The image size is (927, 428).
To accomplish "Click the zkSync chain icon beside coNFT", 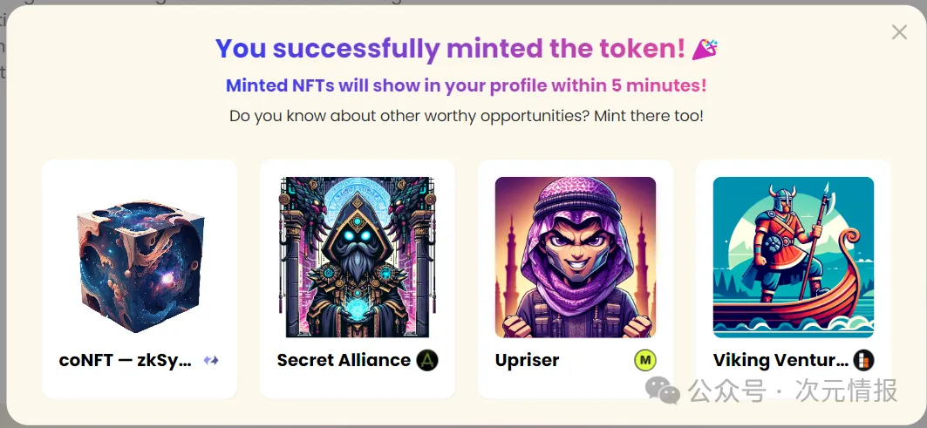I will coord(211,360).
